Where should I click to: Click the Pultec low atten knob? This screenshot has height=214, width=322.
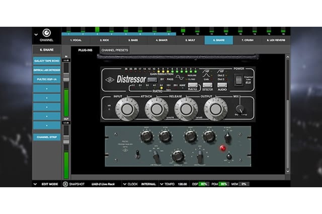pos(165,136)
